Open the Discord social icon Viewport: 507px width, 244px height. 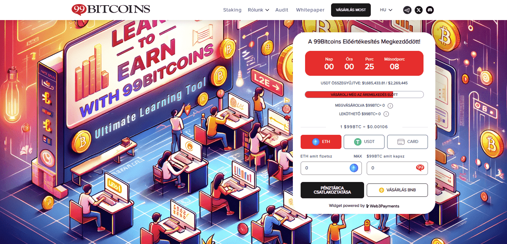pyautogui.click(x=430, y=10)
